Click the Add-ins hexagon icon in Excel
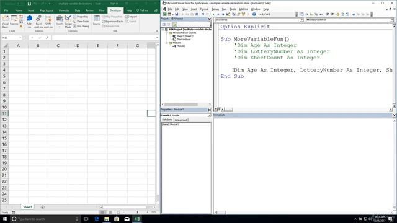The width and height of the screenshot is (397, 223). (x=29, y=21)
